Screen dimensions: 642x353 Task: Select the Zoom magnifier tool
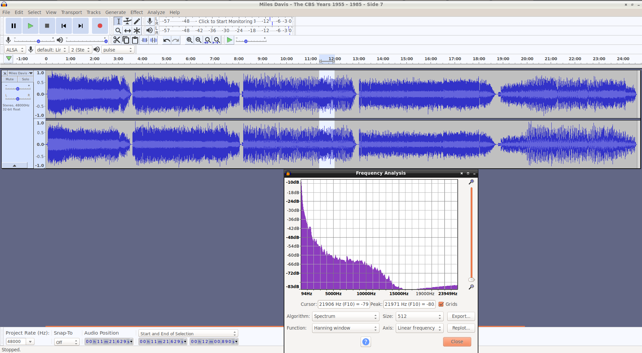[x=118, y=30]
